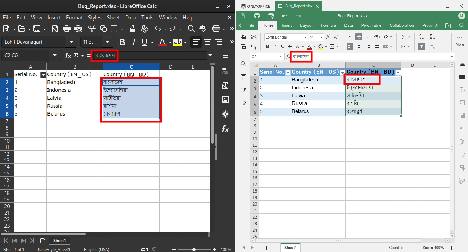Select the Sort Ascending icon in ONLYOFFICE
The height and width of the screenshot is (252, 468).
421,37
